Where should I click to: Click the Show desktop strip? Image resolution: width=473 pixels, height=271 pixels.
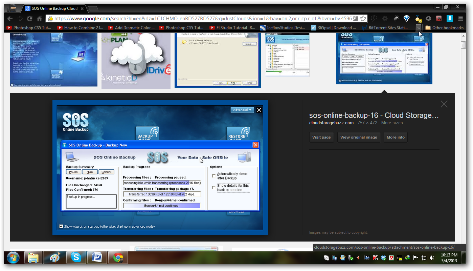click(x=464, y=258)
